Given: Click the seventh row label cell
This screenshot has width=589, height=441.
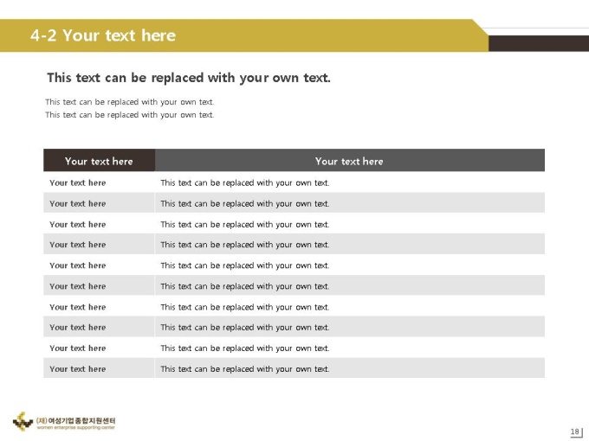Looking at the screenshot, I should 99,306.
